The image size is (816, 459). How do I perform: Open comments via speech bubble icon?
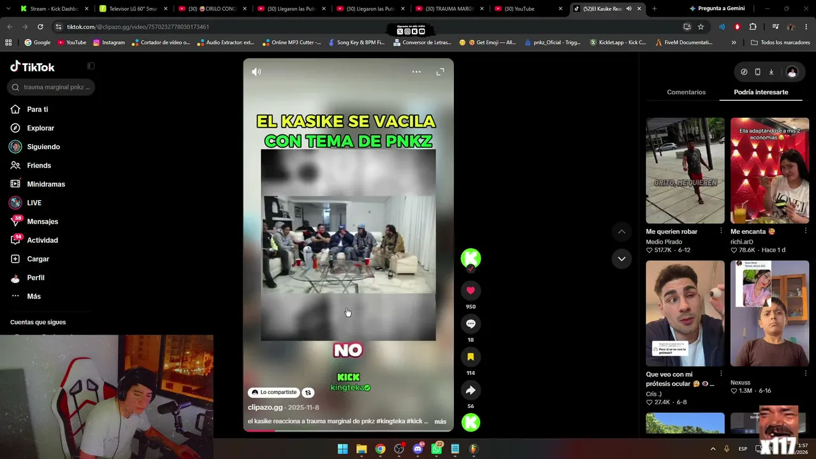coord(470,324)
